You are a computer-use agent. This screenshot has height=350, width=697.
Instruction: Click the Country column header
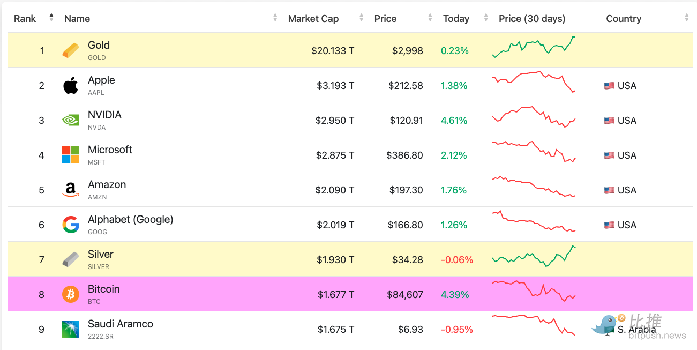click(x=624, y=19)
